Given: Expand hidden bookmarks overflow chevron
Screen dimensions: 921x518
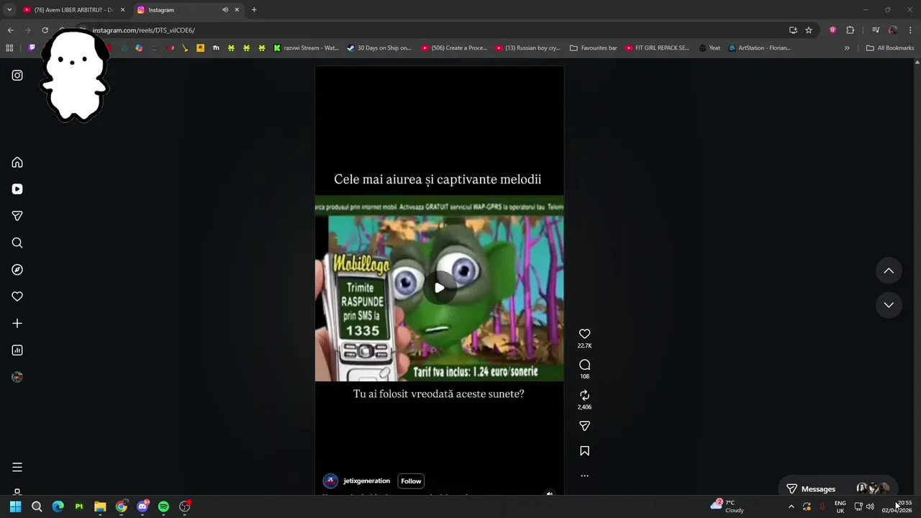Looking at the screenshot, I should (847, 48).
